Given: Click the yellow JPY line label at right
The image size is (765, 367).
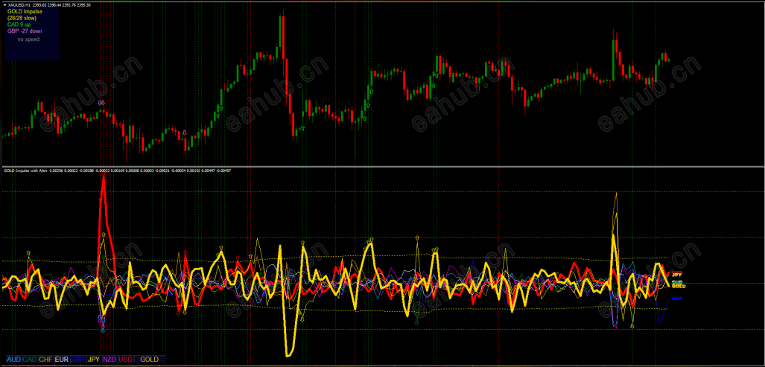Looking at the screenshot, I should point(677,275).
